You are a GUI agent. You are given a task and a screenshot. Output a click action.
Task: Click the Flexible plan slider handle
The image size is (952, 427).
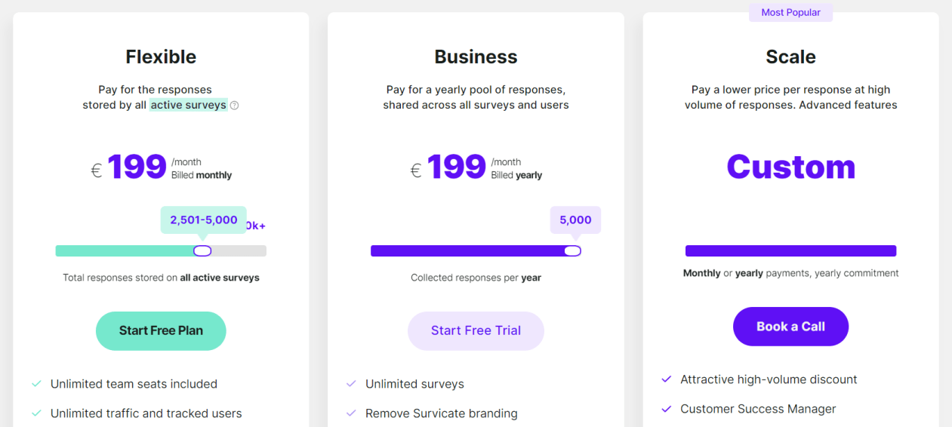tap(202, 251)
